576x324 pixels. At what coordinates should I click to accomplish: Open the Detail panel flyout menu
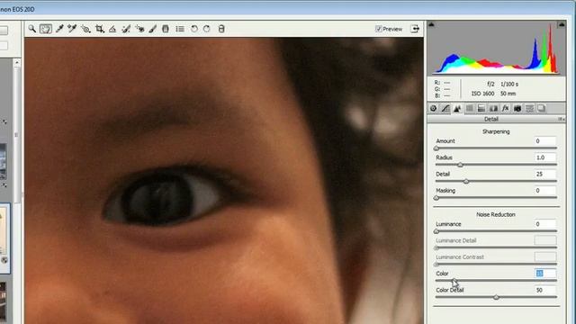click(561, 119)
